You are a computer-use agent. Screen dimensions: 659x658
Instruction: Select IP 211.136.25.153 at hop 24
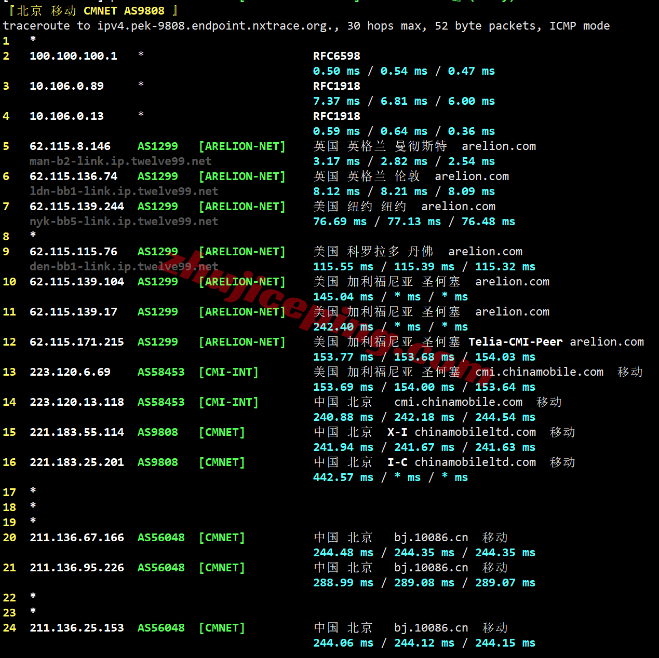coord(77,628)
